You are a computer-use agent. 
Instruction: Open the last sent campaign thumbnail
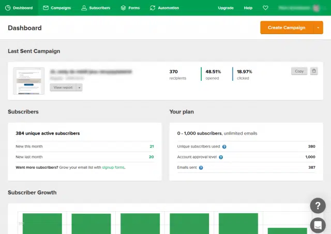(x=29, y=81)
